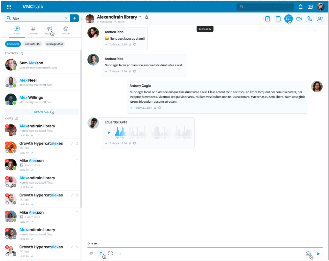Screen dimensions: 329x261
Task: Start a video call in the chat header
Action: coord(299,19)
